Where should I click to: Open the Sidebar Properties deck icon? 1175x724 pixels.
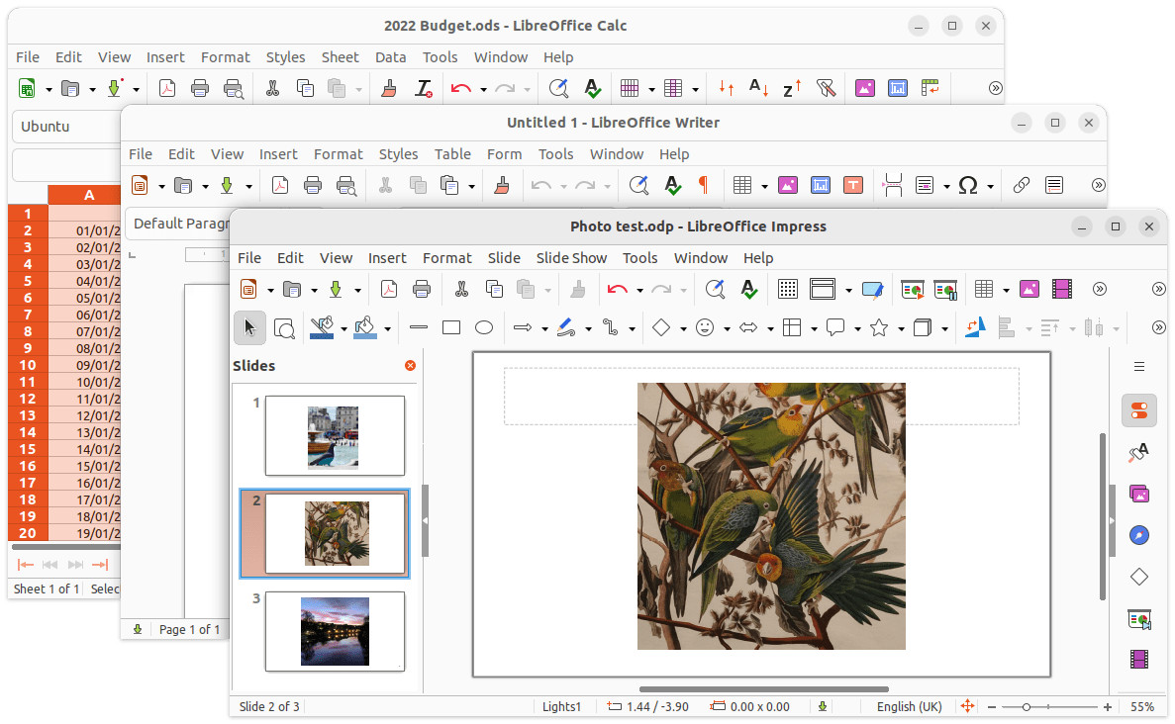tap(1139, 411)
